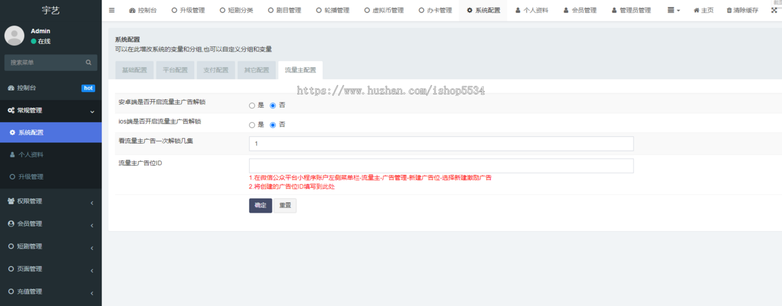The width and height of the screenshot is (782, 306).
Task: Toggle the sidebar hamburger menu icon
Action: point(111,10)
